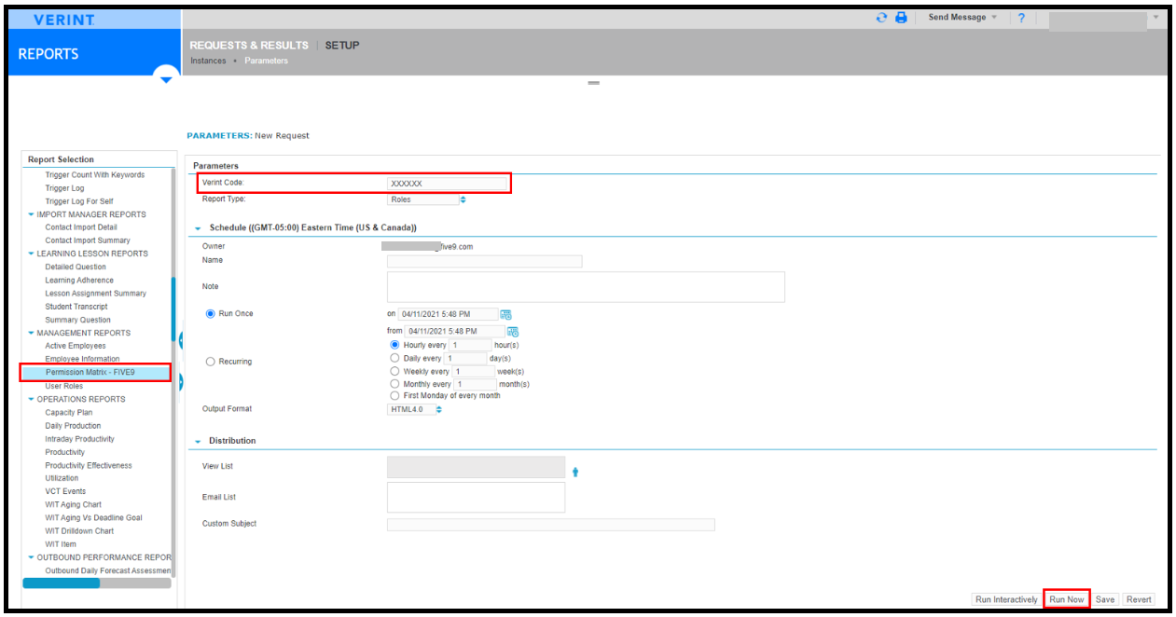Screen dimensions: 1176x617
Task: Select First Monday of every month option
Action: coord(395,395)
